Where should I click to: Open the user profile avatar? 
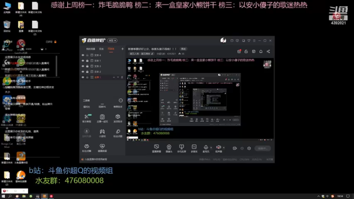click(x=223, y=40)
